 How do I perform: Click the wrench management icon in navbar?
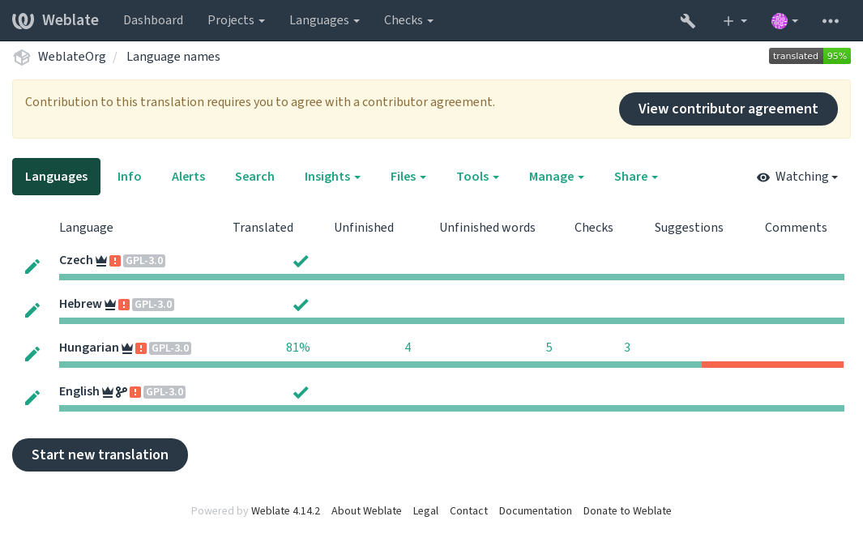[x=687, y=21]
